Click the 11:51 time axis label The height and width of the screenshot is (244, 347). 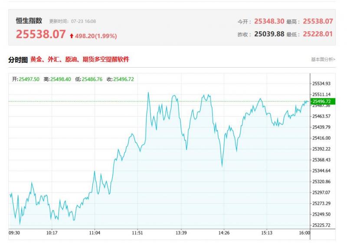point(137,233)
